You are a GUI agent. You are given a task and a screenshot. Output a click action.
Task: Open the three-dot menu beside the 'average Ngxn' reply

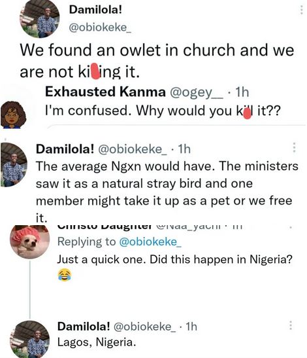(294, 148)
